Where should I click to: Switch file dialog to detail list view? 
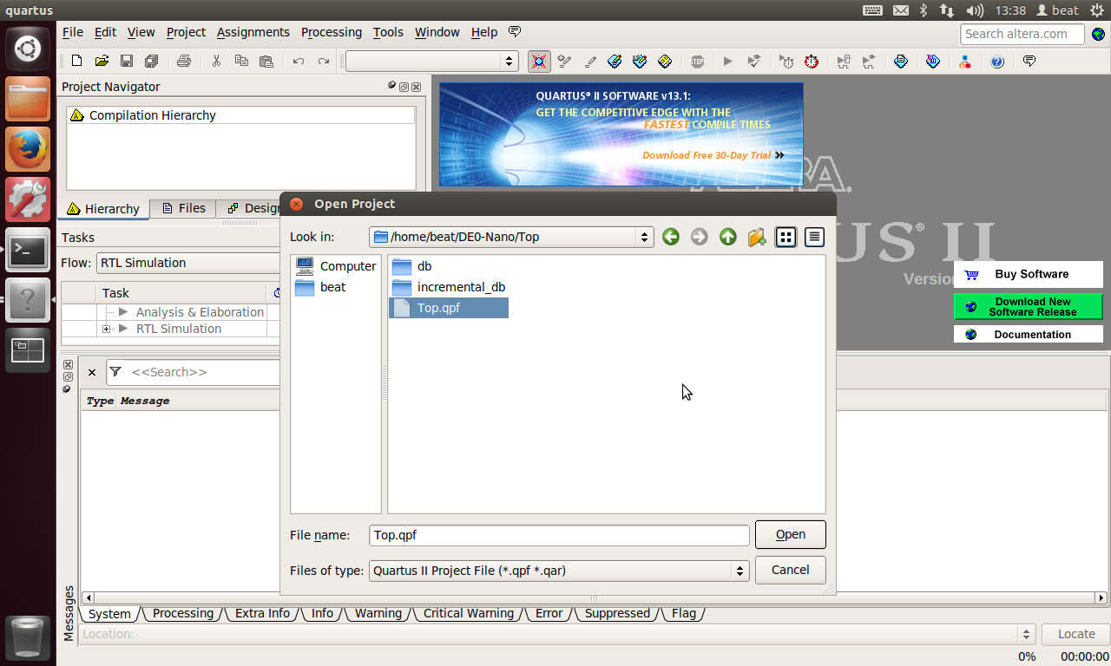pyautogui.click(x=813, y=237)
